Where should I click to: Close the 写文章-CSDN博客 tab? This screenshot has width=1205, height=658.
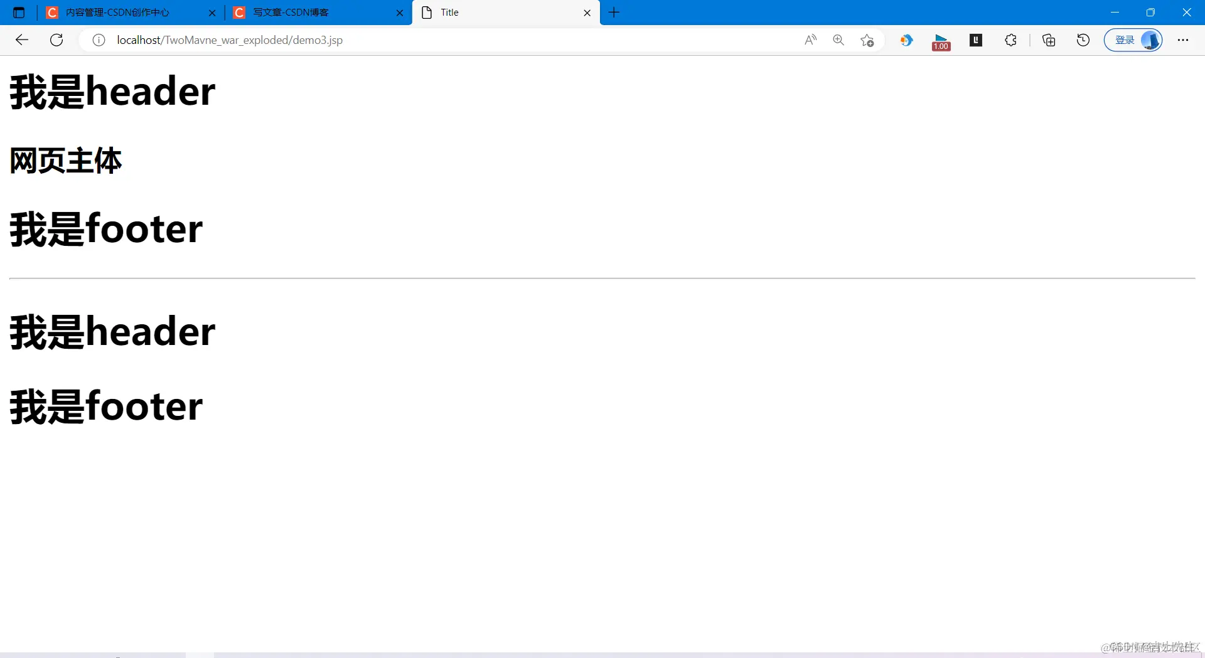(400, 13)
